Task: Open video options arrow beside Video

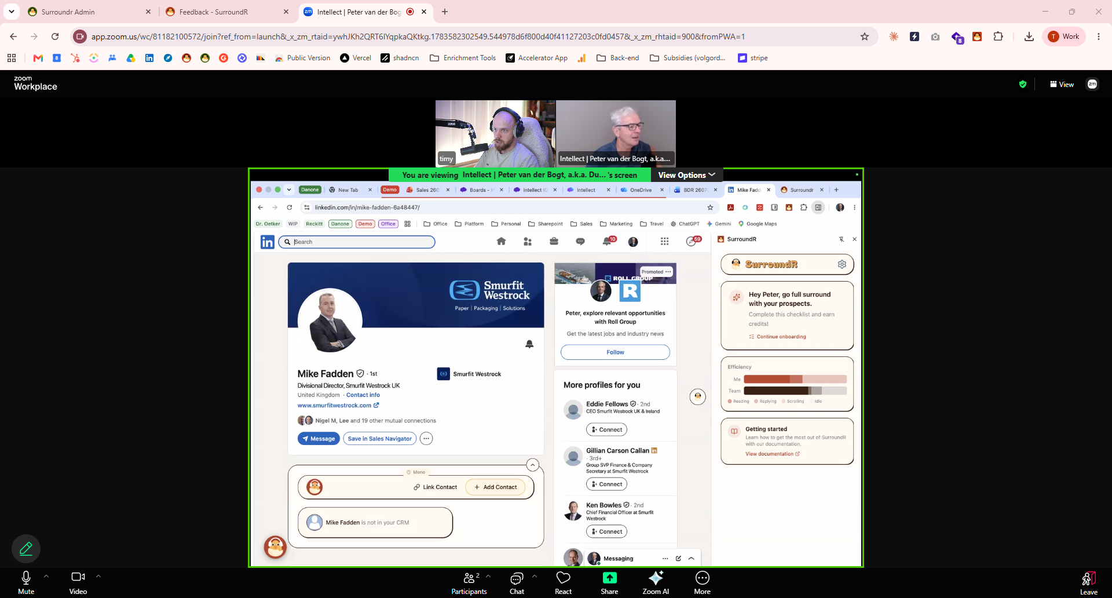Action: 98,576
